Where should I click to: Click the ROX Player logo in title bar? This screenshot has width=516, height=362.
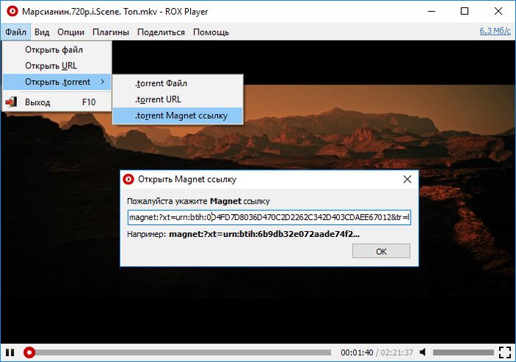click(12, 11)
